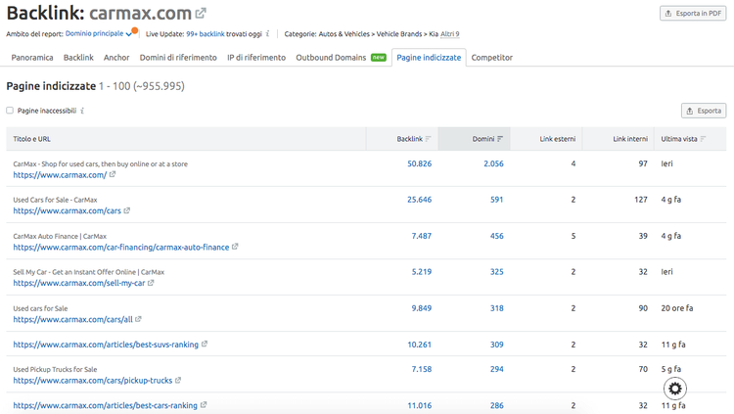Screen dimensions: 734x414
Task: Open the Dominio principale scope dropdown
Action: click(x=99, y=33)
